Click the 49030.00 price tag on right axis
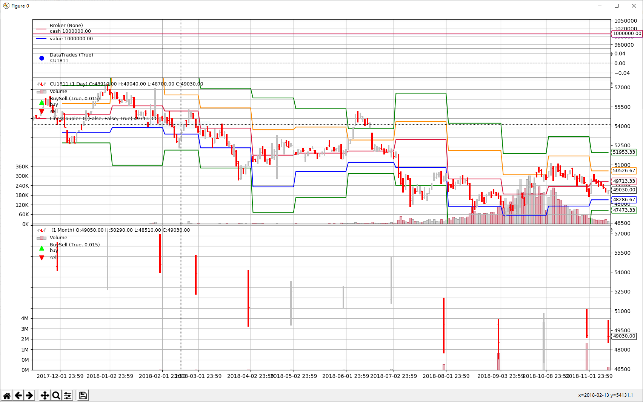 point(623,190)
